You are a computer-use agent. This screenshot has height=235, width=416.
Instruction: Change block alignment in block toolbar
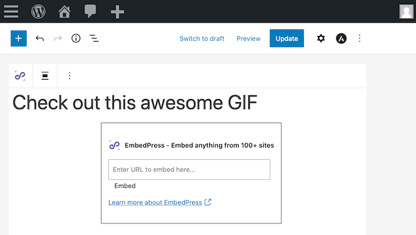[x=45, y=76]
